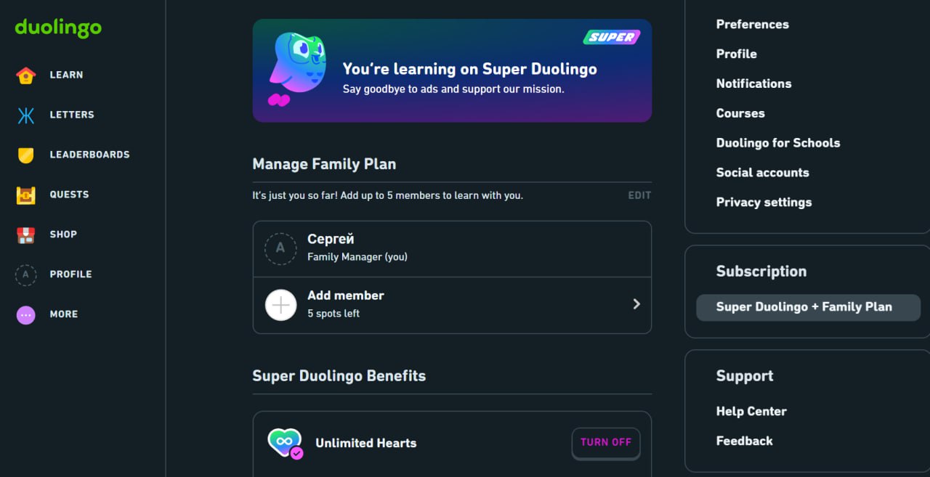Expand Add member row with chevron arrow
Image resolution: width=930 pixels, height=477 pixels.
pyautogui.click(x=636, y=304)
